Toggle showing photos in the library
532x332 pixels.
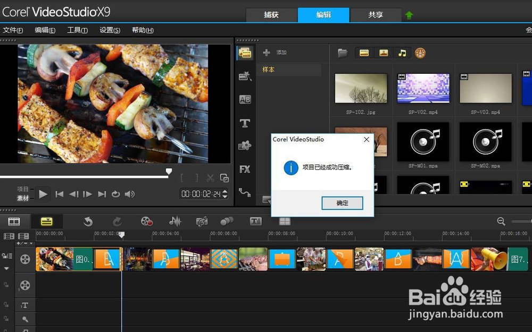coord(384,53)
